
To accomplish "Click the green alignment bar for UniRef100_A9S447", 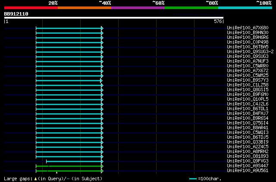I will tap(69, 166).
